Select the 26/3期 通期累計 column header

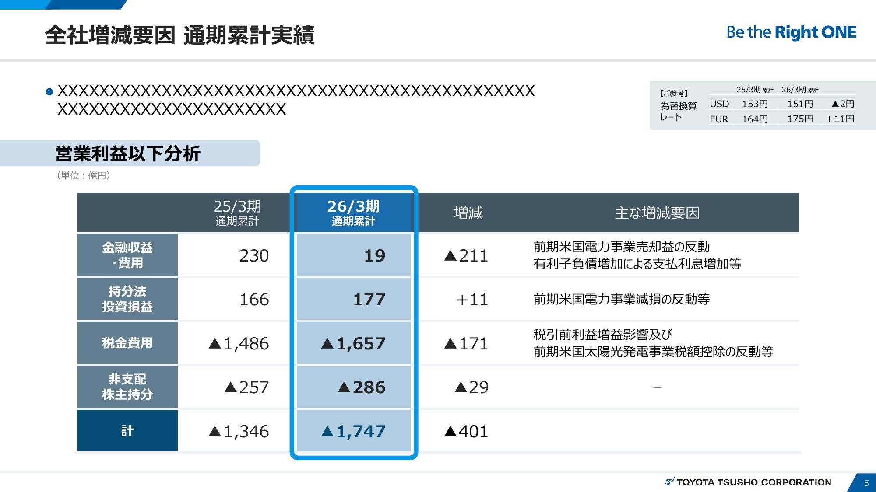coord(353,213)
